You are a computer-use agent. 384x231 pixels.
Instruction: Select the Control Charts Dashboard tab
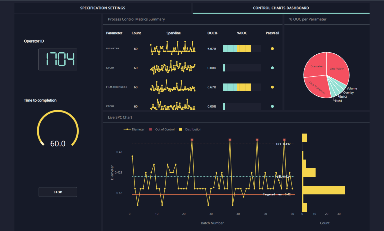280,8
